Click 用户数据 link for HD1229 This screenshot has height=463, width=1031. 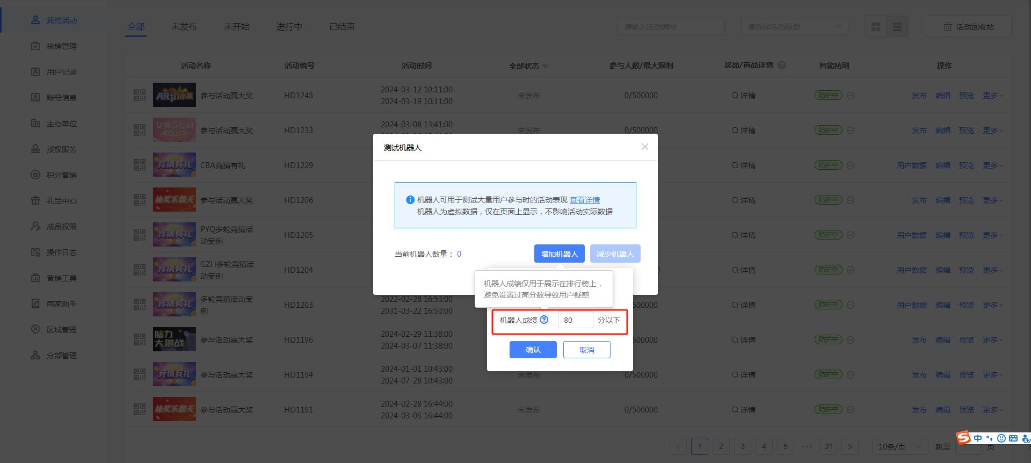click(x=911, y=165)
